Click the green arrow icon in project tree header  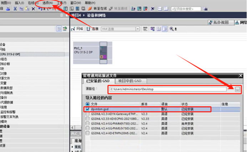click(65, 29)
